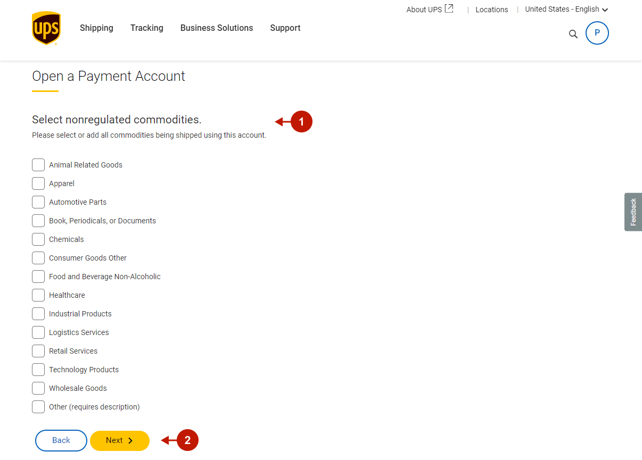Check Other (requires description) option
This screenshot has height=460, width=642.
point(38,407)
